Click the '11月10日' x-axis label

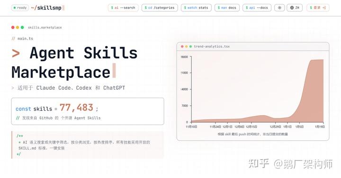(x=191, y=127)
